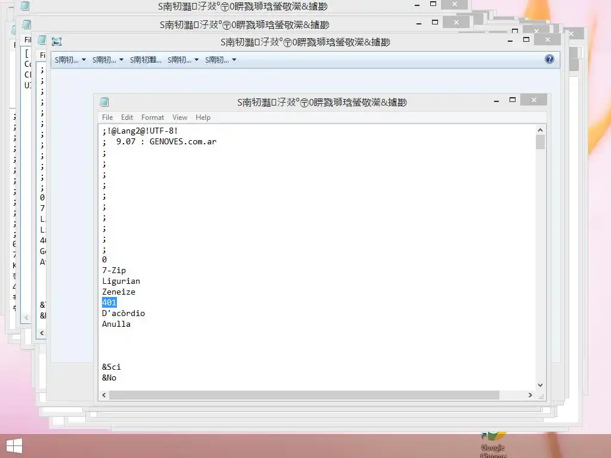
Task: Click the "D'acòrdio" text line
Action: (123, 313)
